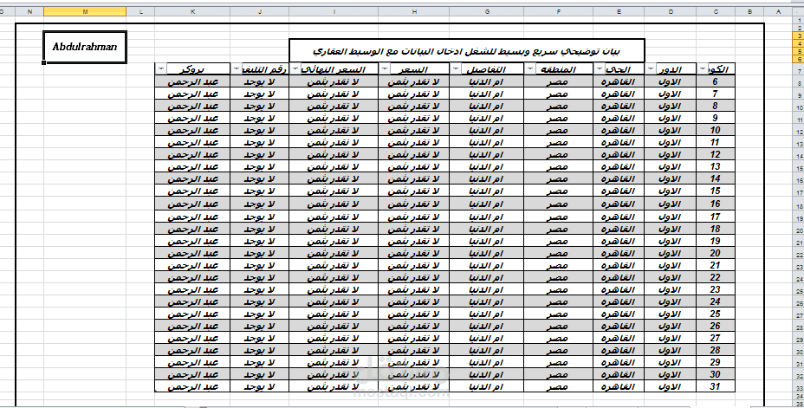Open the filter dropdown on بروكر header
Screen dimensions: 804x408
(x=162, y=68)
